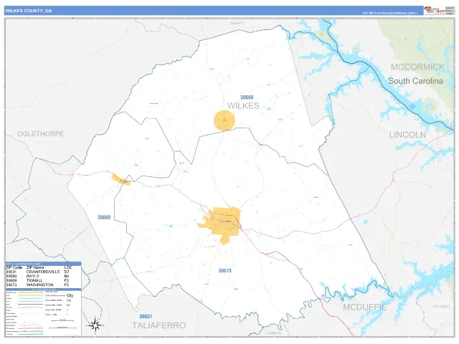Click the LINCOLN county label
Screen dimensions: 459x344
[x=407, y=135]
